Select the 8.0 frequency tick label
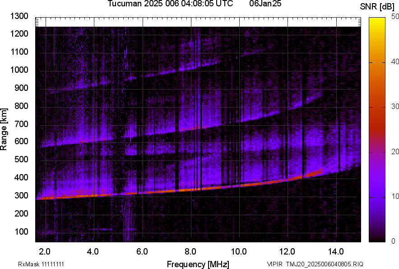Viewport: 399px width, 269px height. coord(190,251)
